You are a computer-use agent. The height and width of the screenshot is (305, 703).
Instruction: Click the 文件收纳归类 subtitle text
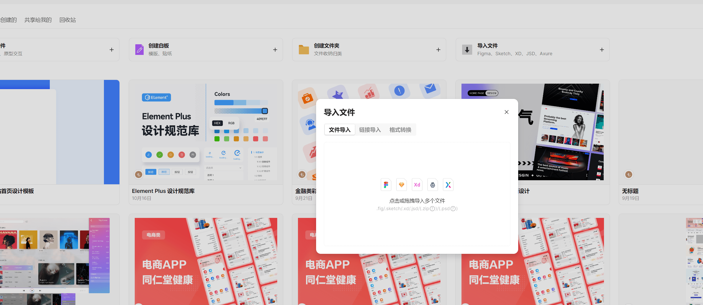tap(328, 53)
